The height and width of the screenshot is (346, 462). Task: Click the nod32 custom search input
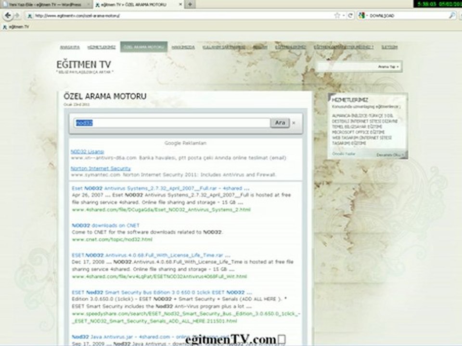(x=172, y=123)
